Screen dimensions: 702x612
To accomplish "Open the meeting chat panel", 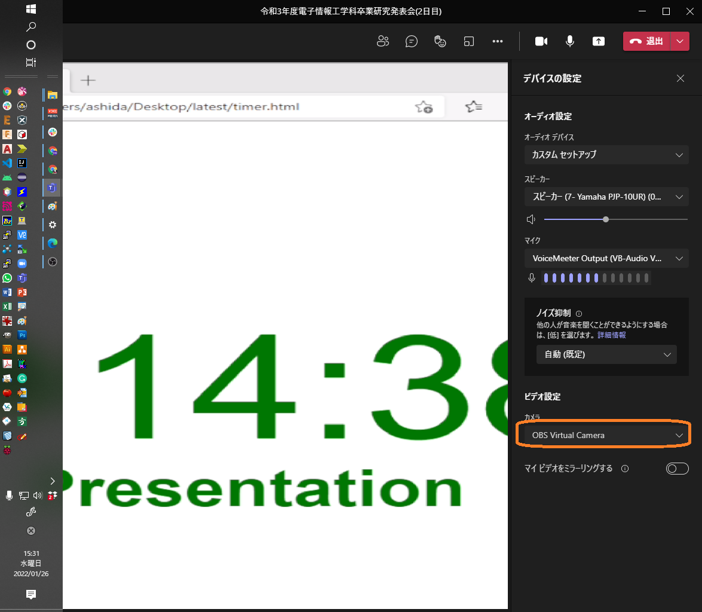I will point(411,41).
